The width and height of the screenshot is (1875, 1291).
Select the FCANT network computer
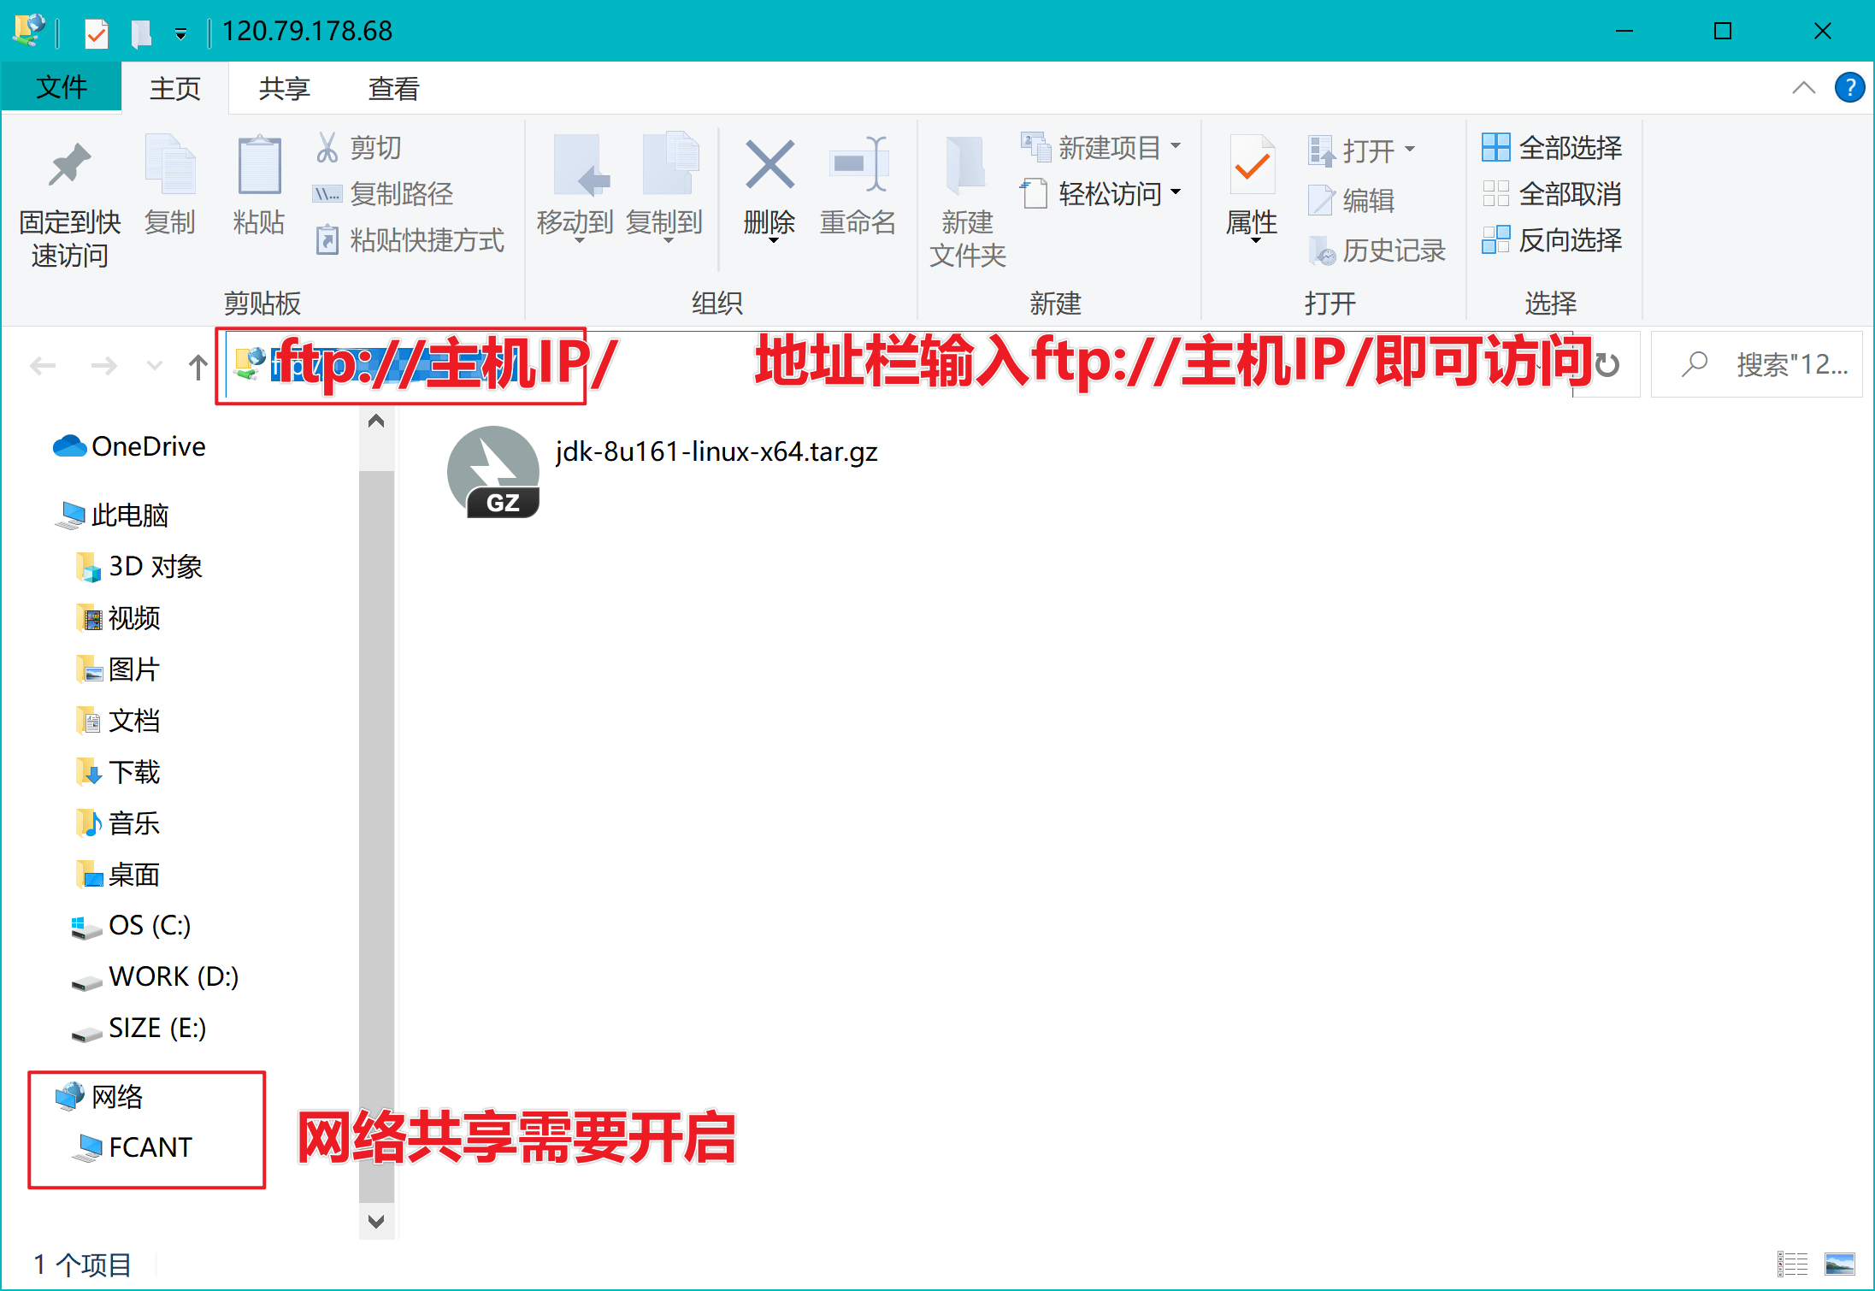[x=150, y=1147]
